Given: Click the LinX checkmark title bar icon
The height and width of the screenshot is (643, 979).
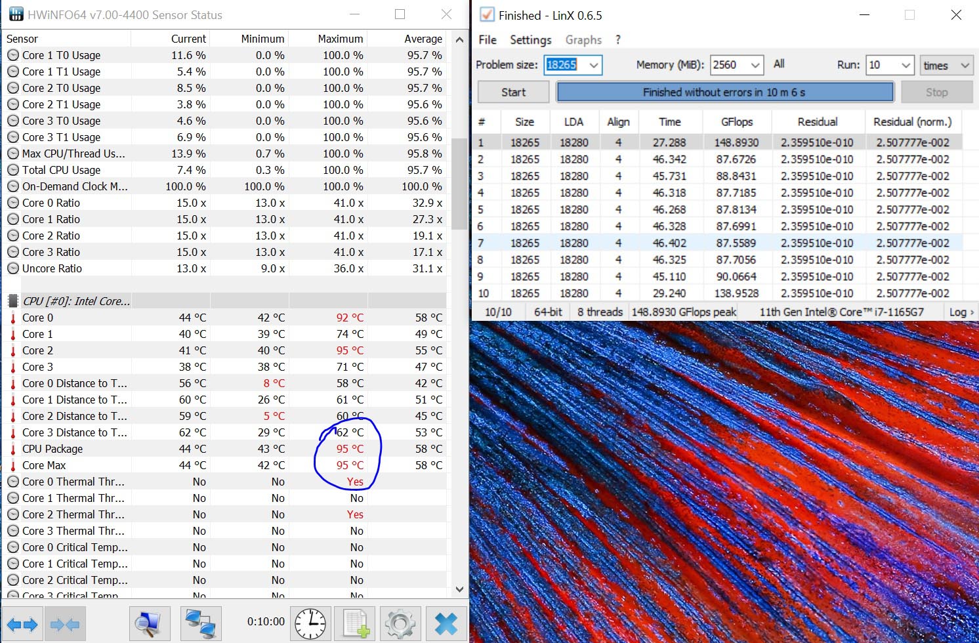Looking at the screenshot, I should pyautogui.click(x=486, y=14).
